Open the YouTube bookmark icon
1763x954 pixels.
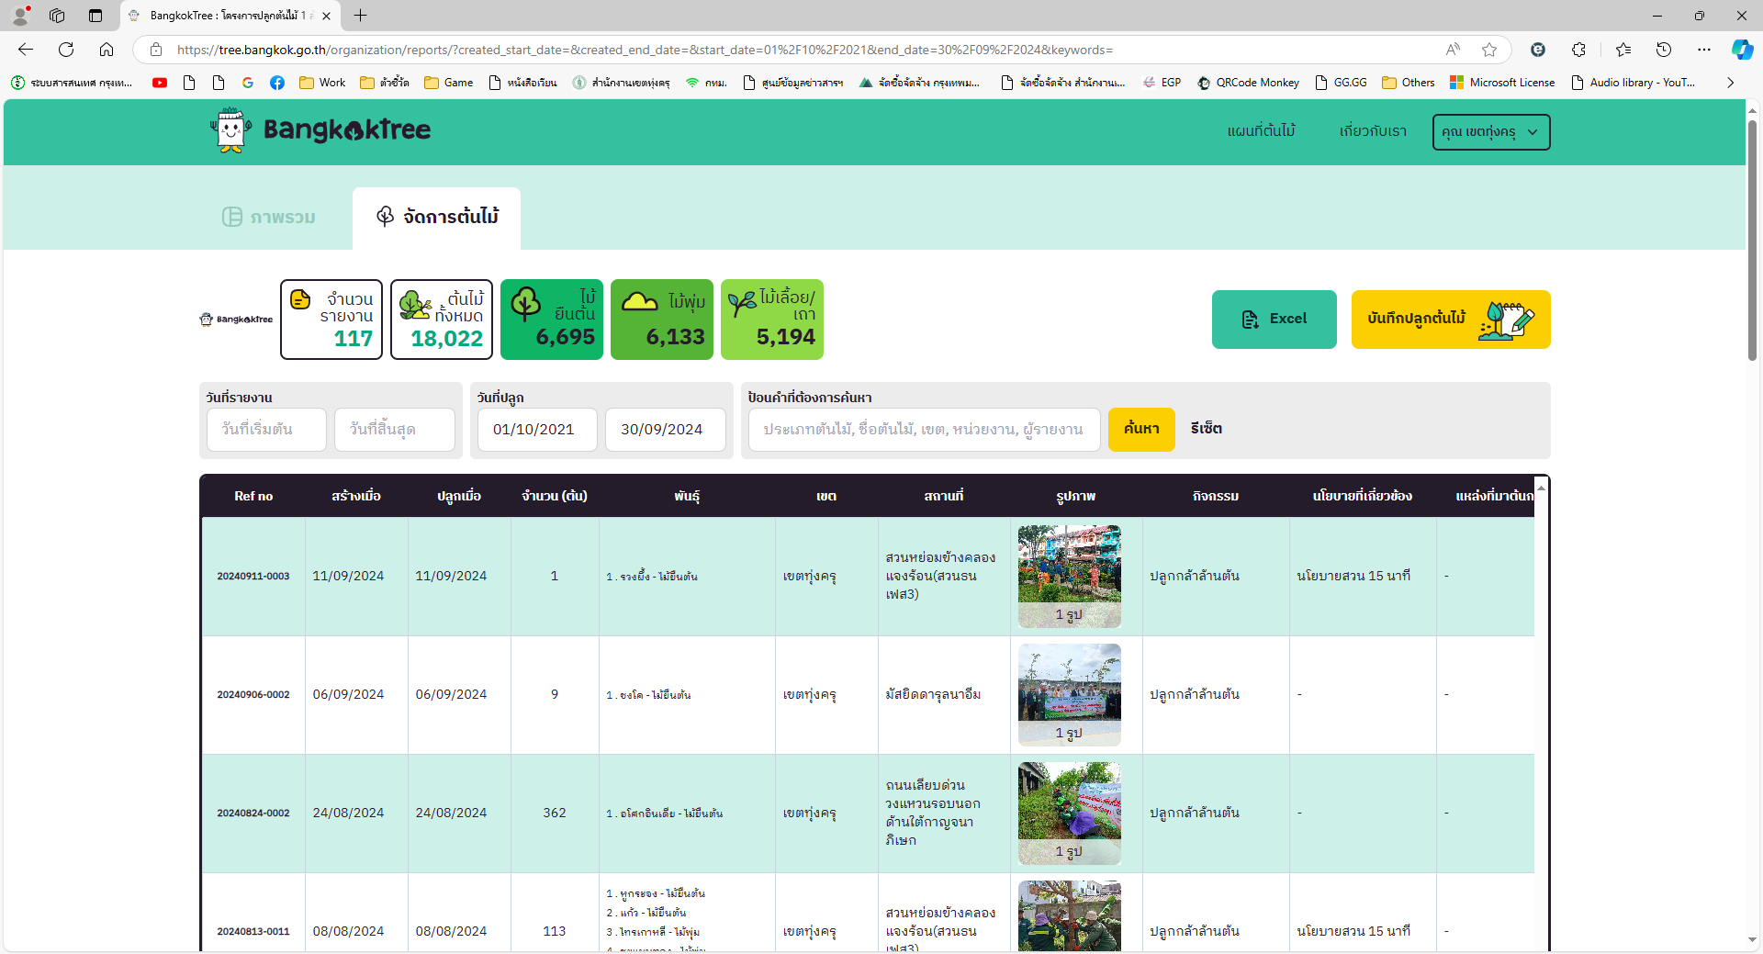tap(160, 83)
